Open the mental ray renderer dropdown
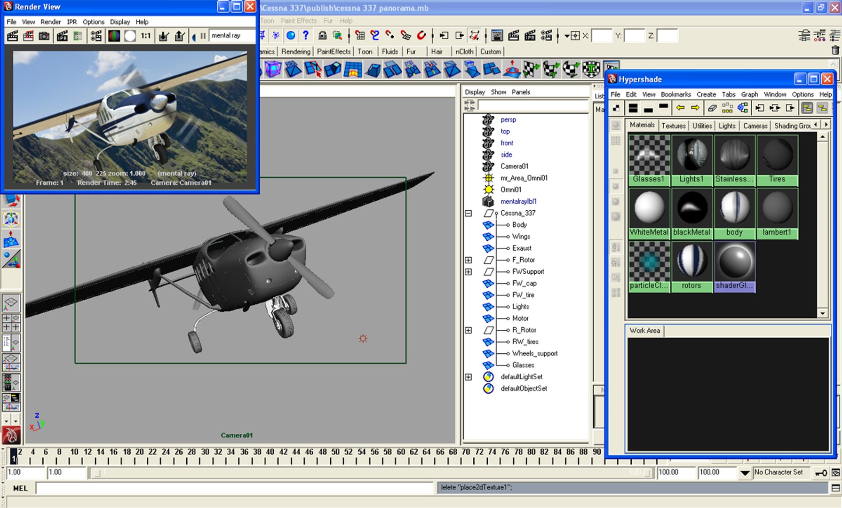 click(x=232, y=36)
